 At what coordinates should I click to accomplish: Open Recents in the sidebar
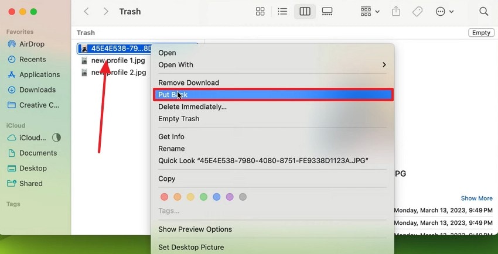[32, 59]
